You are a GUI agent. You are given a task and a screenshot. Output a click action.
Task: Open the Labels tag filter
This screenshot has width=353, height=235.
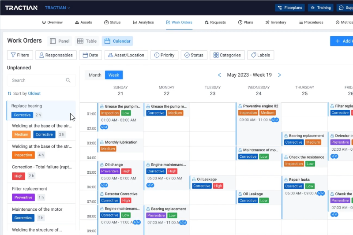click(260, 55)
